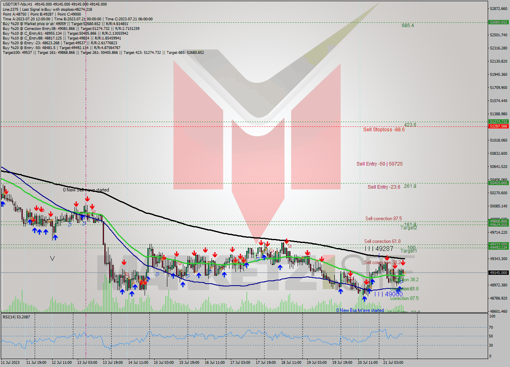
Task: Click the 49343.300 price axis label
Action: (x=498, y=258)
